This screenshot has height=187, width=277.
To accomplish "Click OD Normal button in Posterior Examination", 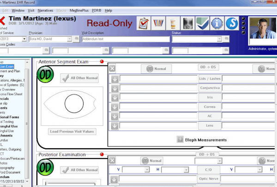I will coord(152,161).
